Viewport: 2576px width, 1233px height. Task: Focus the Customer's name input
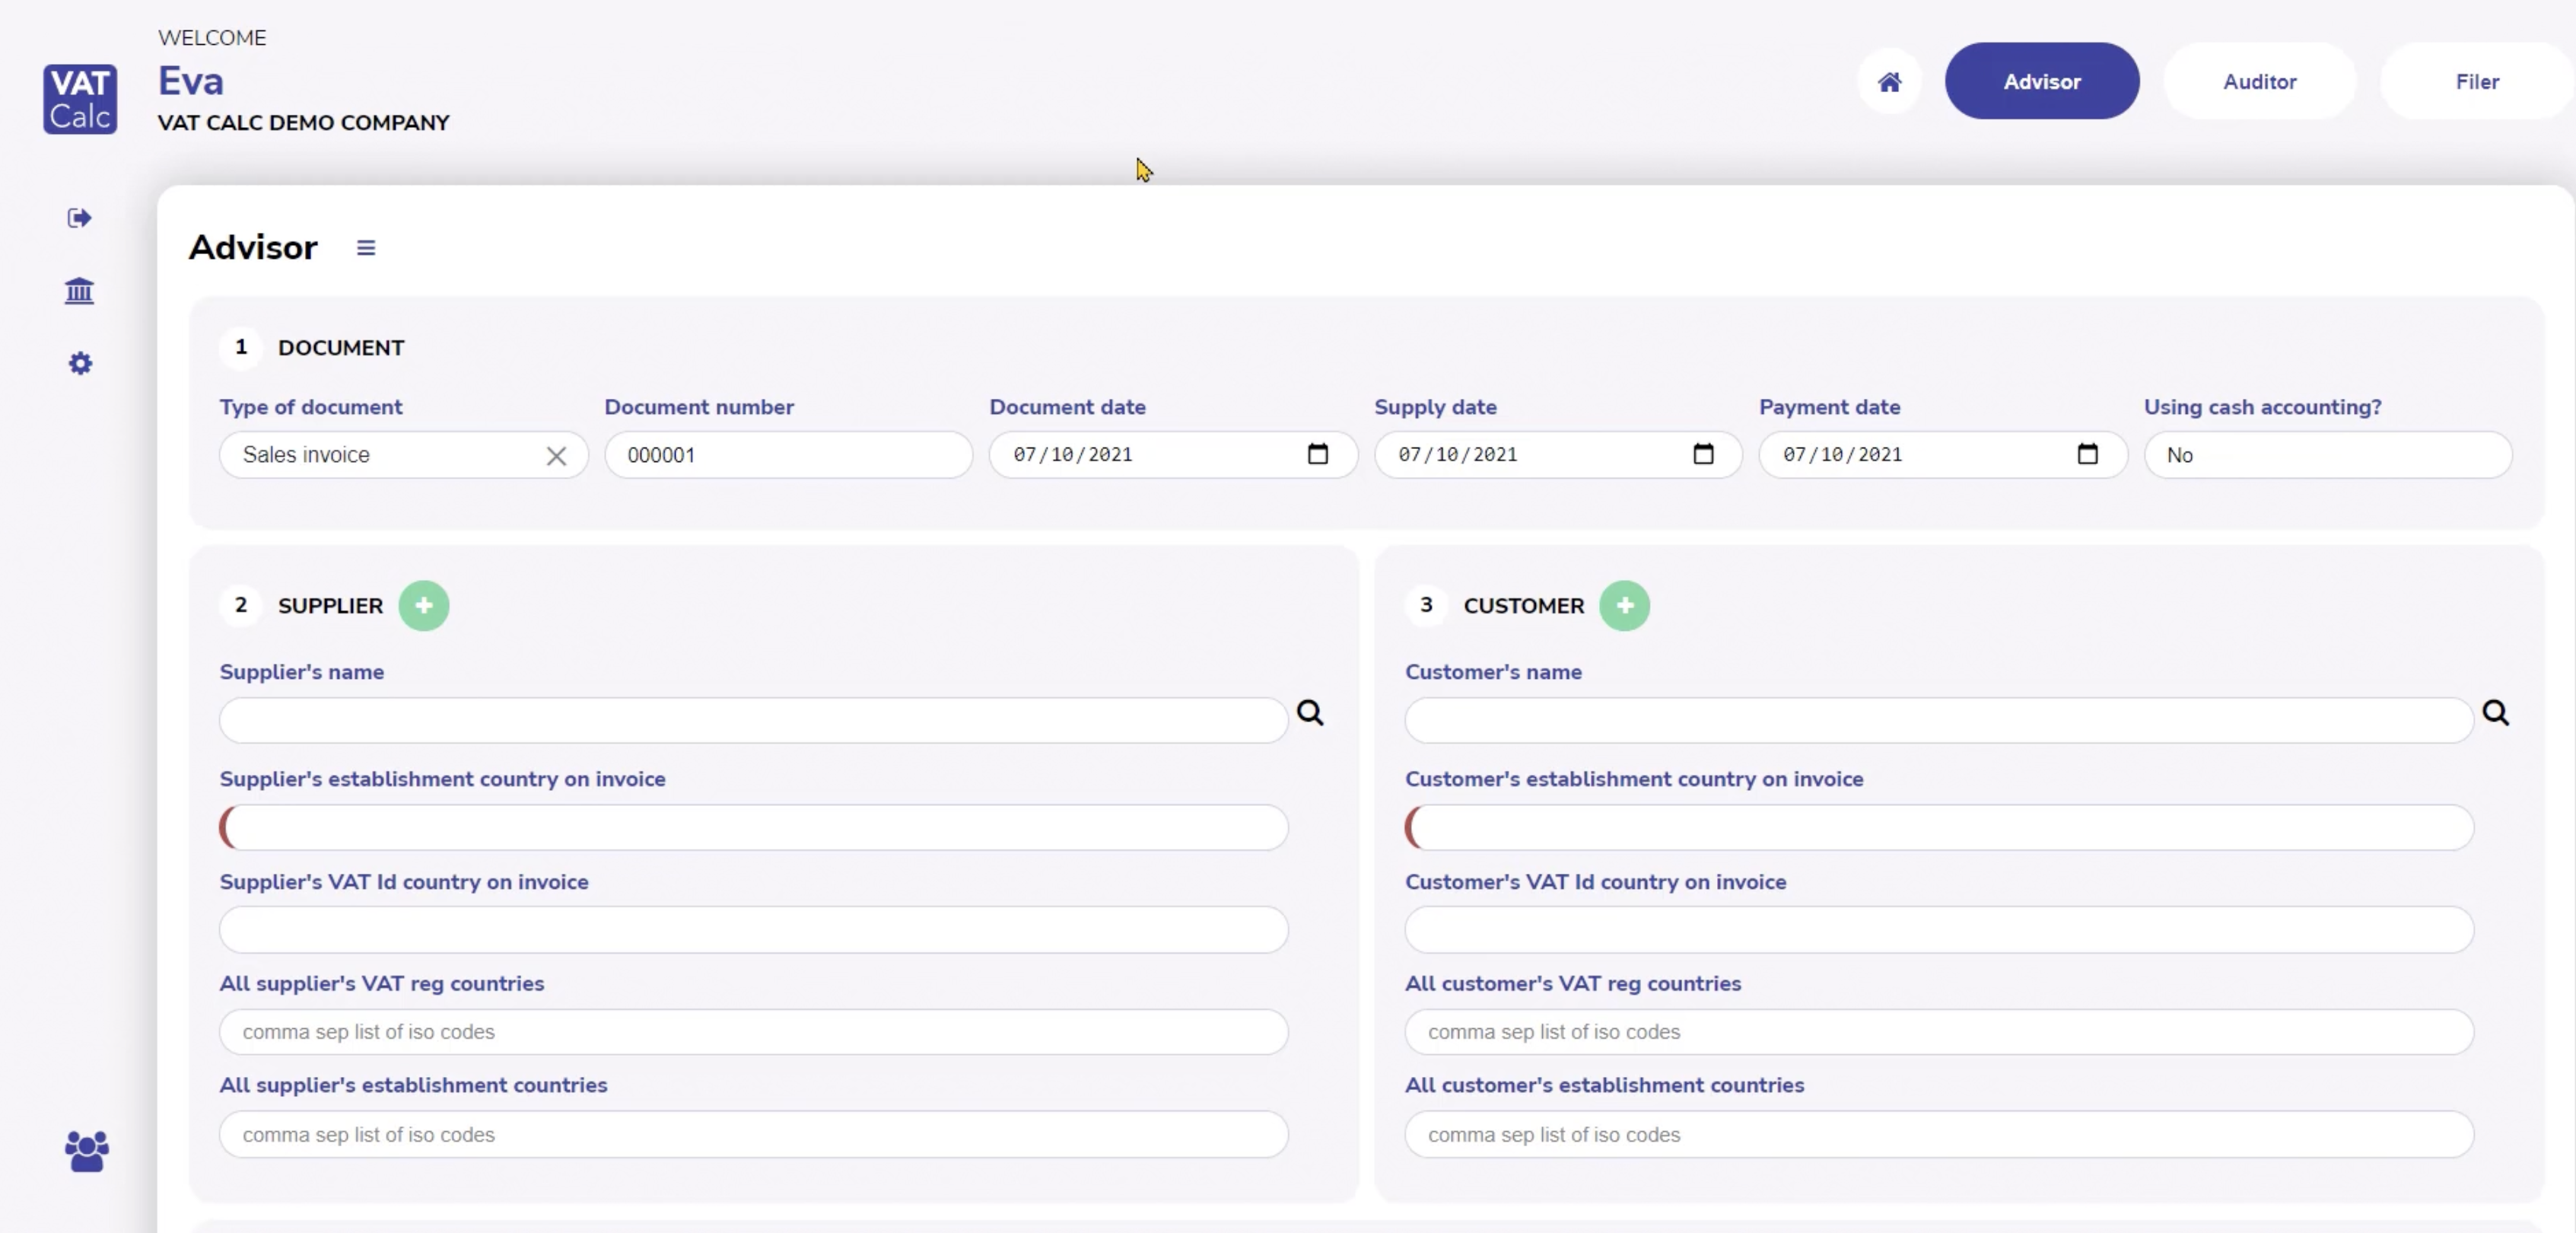point(1940,721)
